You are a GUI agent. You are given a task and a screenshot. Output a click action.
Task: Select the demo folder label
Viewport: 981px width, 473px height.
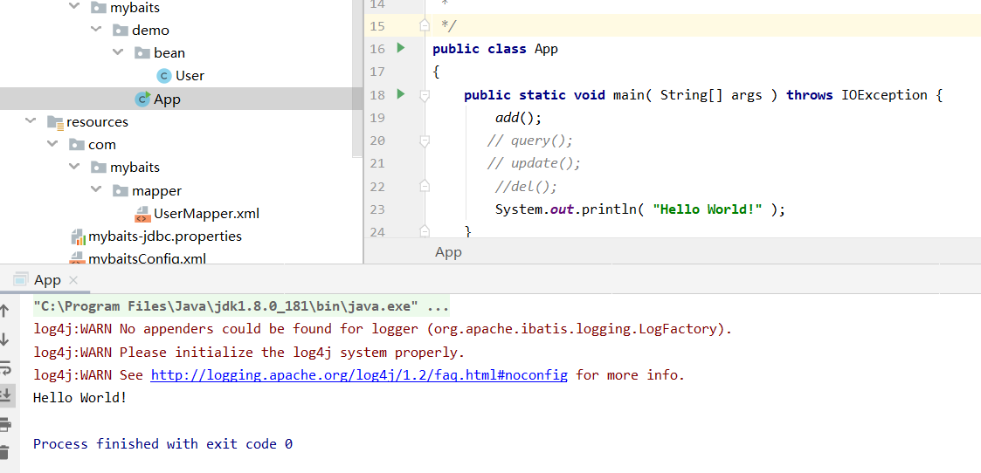click(x=150, y=30)
